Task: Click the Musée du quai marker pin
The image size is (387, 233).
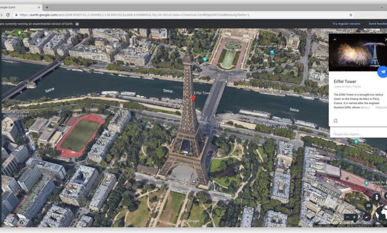Action: 367,183
